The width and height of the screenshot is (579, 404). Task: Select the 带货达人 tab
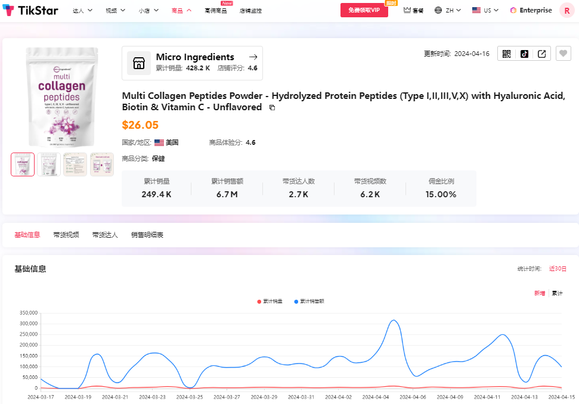(x=105, y=235)
